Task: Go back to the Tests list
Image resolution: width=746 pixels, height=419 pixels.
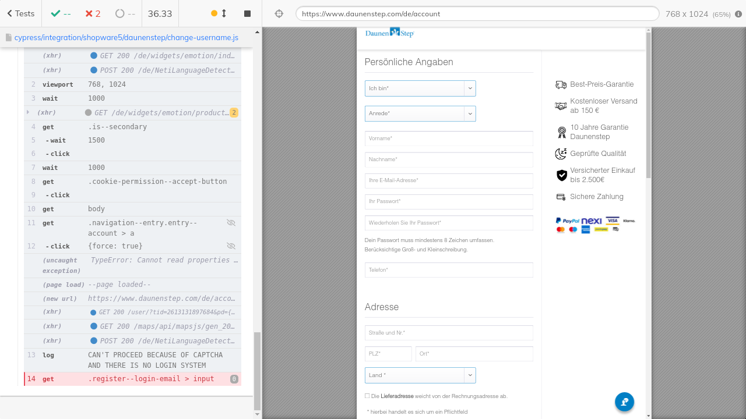Action: [x=21, y=13]
